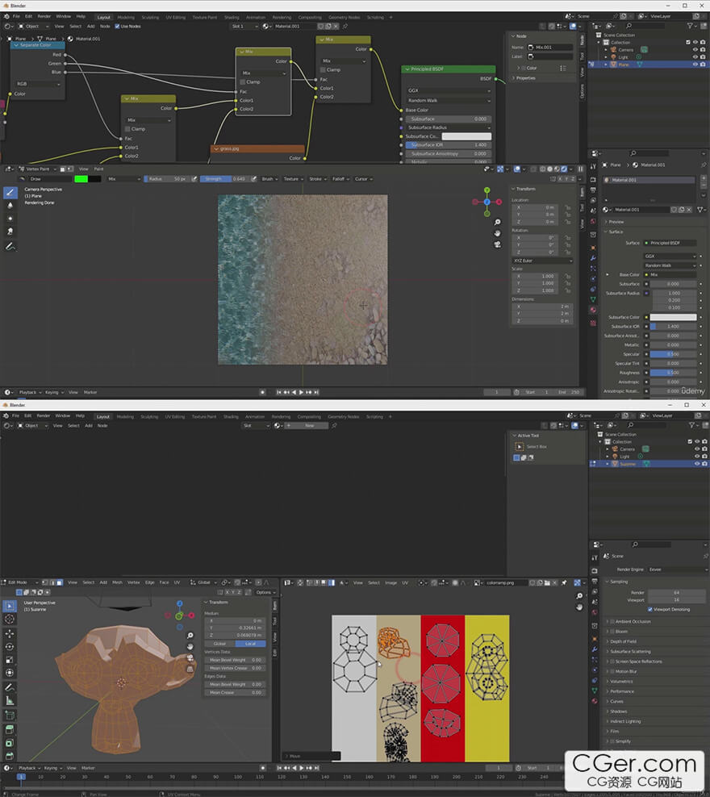The image size is (710, 797).
Task: Open the GGX distribution dropdown on Principled BSDF node
Action: pyautogui.click(x=449, y=90)
